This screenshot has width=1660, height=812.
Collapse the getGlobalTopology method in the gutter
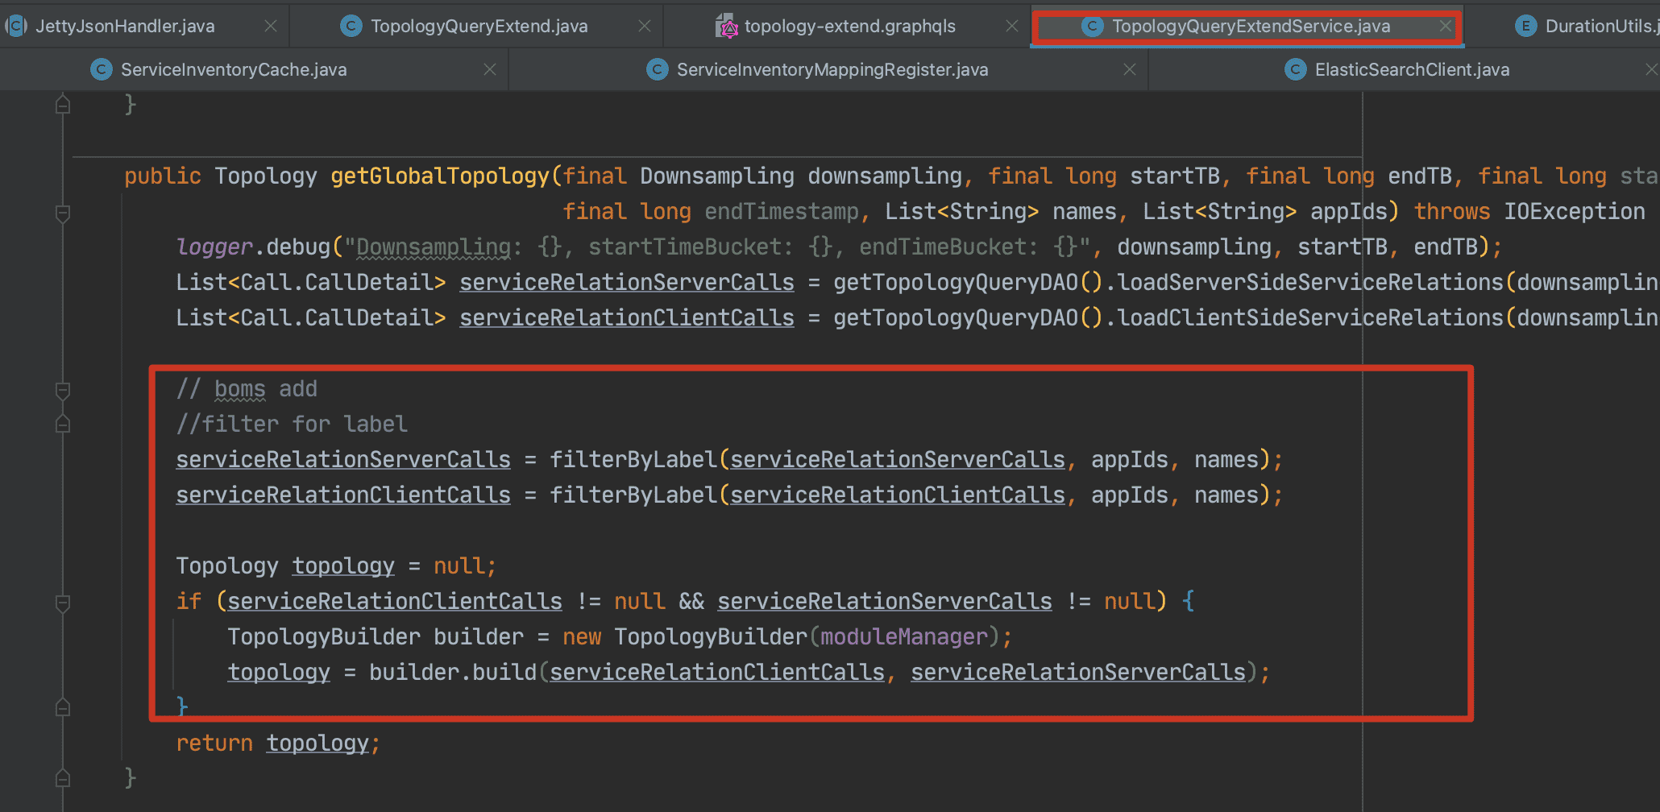[x=63, y=213]
